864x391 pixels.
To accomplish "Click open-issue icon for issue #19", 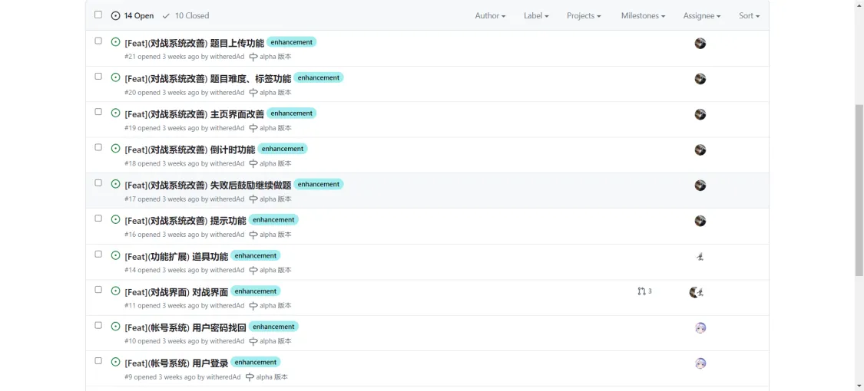I will click(116, 113).
